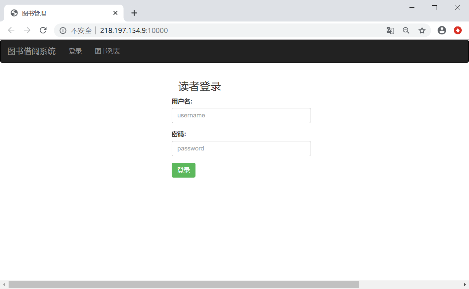Viewport: 469px width, 289px height.
Task: Click the 图书借阅系统 brand link
Action: [31, 51]
